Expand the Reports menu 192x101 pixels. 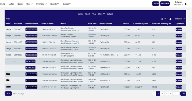point(55,4)
